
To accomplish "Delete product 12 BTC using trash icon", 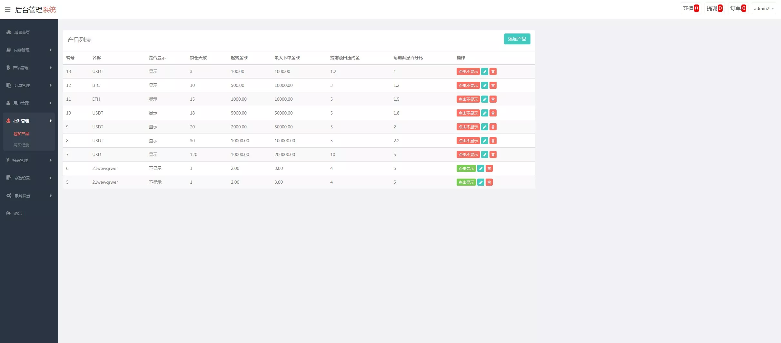I will point(493,85).
